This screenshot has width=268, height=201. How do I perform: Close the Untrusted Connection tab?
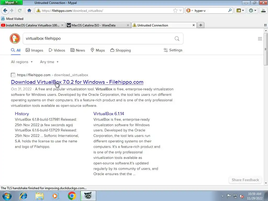(x=194, y=25)
